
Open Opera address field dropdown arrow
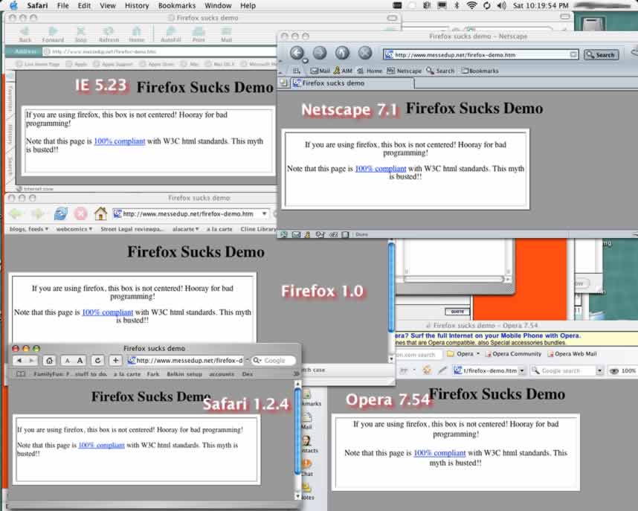pyautogui.click(x=522, y=371)
